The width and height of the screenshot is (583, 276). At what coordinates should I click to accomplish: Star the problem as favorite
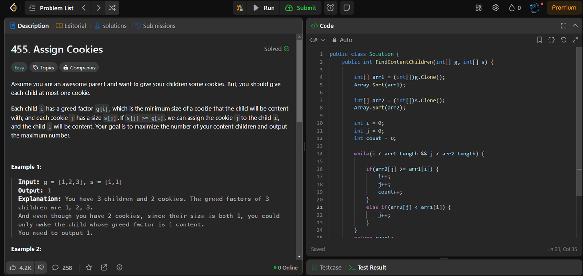click(89, 267)
